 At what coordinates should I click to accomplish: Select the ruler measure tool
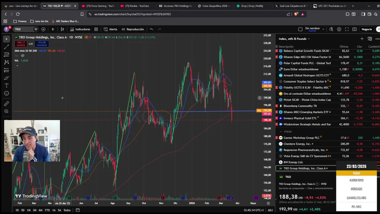click(x=7, y=104)
